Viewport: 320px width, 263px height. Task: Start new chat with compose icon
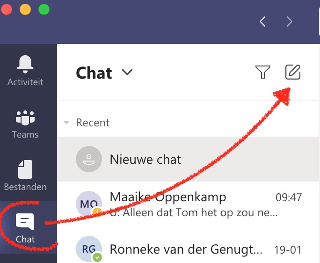[x=293, y=72]
